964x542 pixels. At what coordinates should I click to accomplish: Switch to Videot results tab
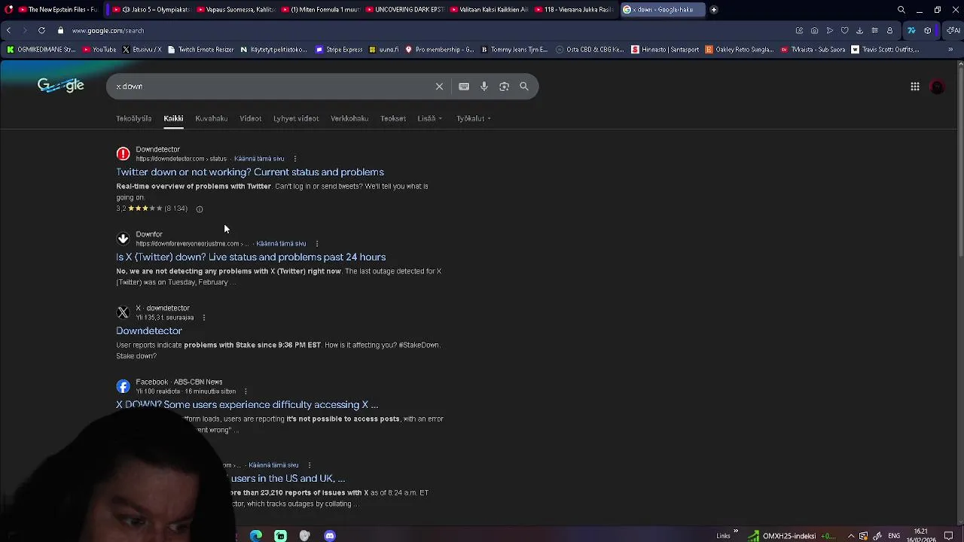(251, 118)
